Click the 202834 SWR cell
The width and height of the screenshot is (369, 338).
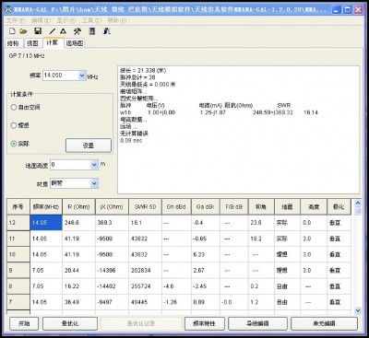coord(145,271)
